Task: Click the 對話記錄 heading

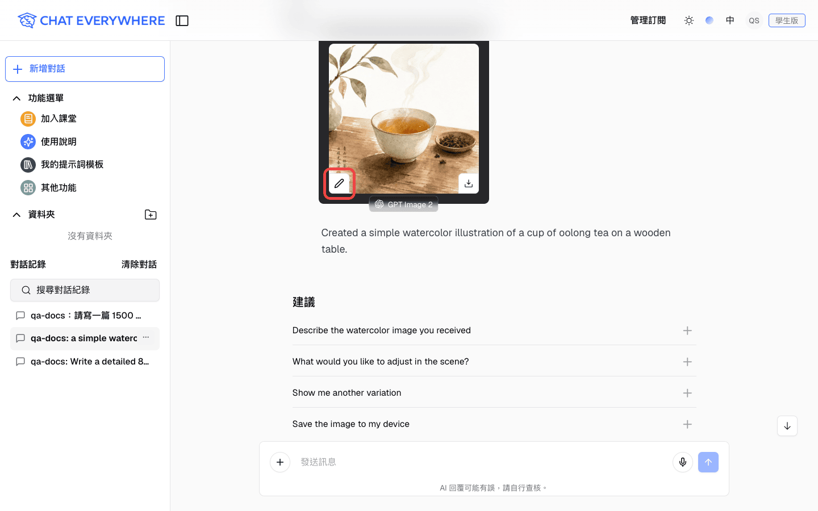Action: (28, 265)
